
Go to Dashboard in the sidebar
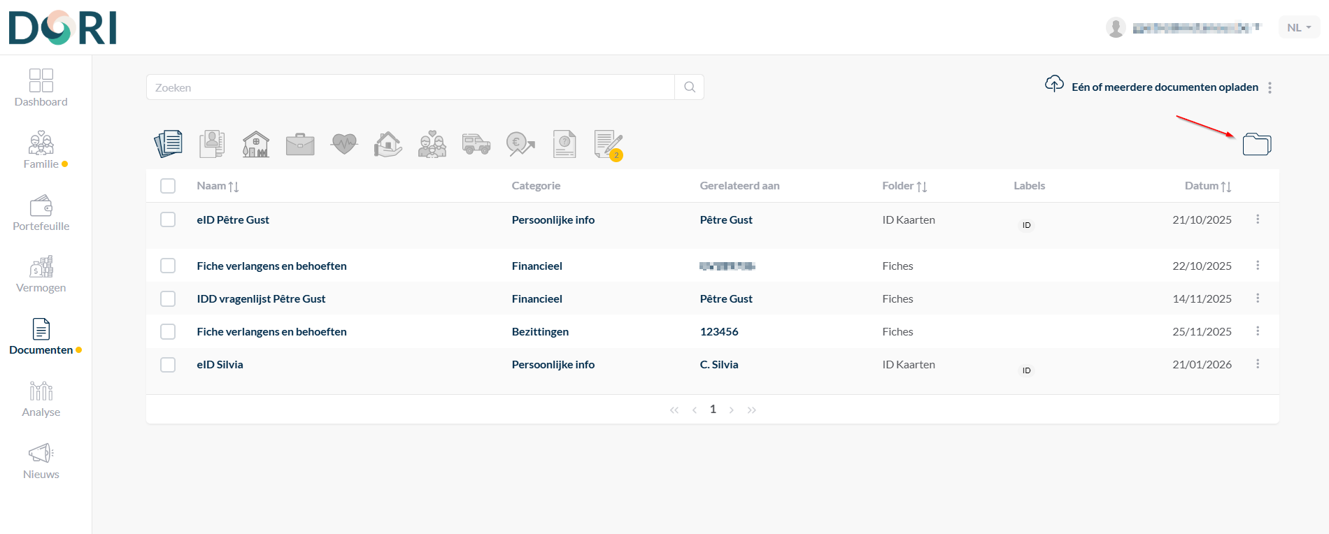point(41,88)
